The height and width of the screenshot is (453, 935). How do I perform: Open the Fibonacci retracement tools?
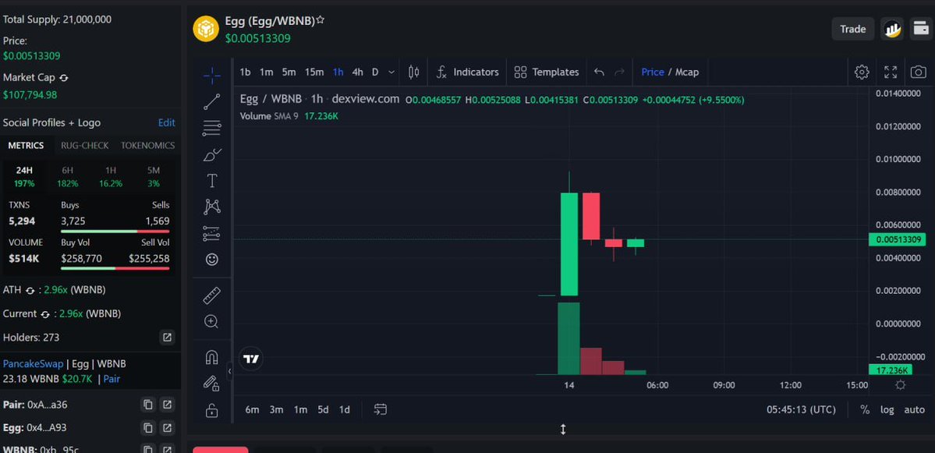211,128
